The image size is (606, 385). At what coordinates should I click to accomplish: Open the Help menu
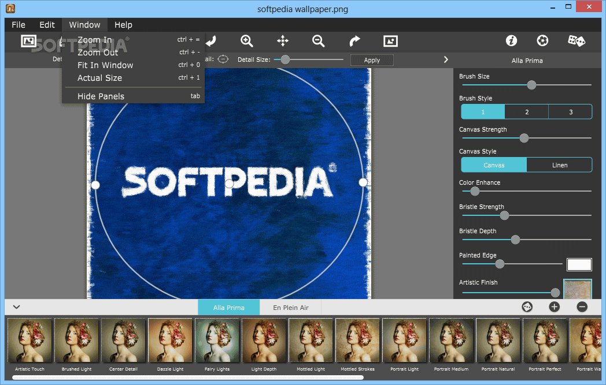point(123,25)
